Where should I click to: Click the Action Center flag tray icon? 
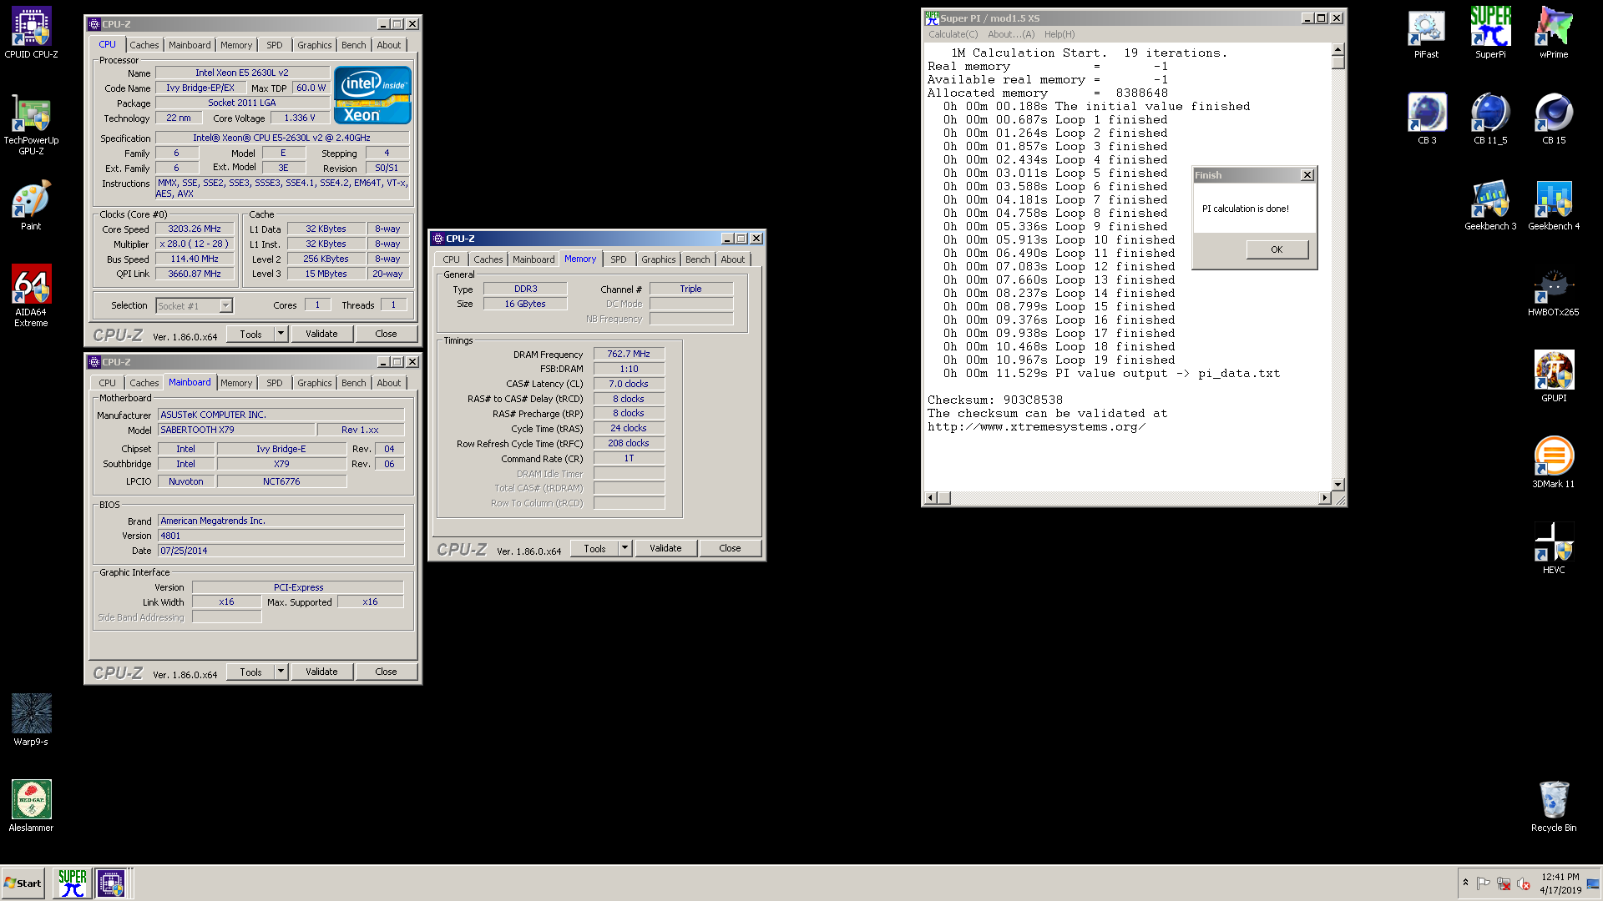point(1484,883)
